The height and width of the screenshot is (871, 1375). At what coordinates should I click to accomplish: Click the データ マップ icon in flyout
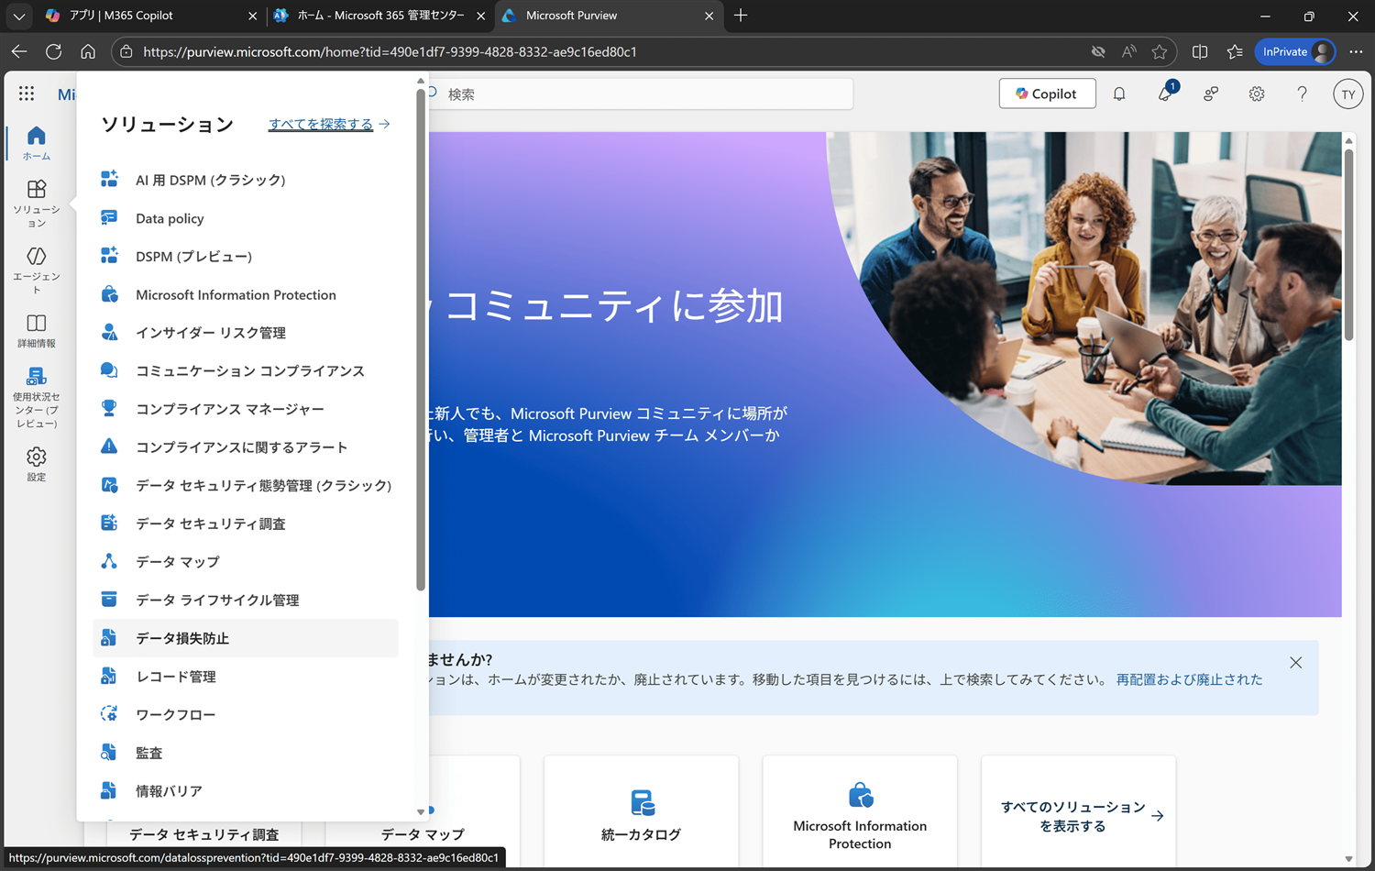tap(109, 561)
